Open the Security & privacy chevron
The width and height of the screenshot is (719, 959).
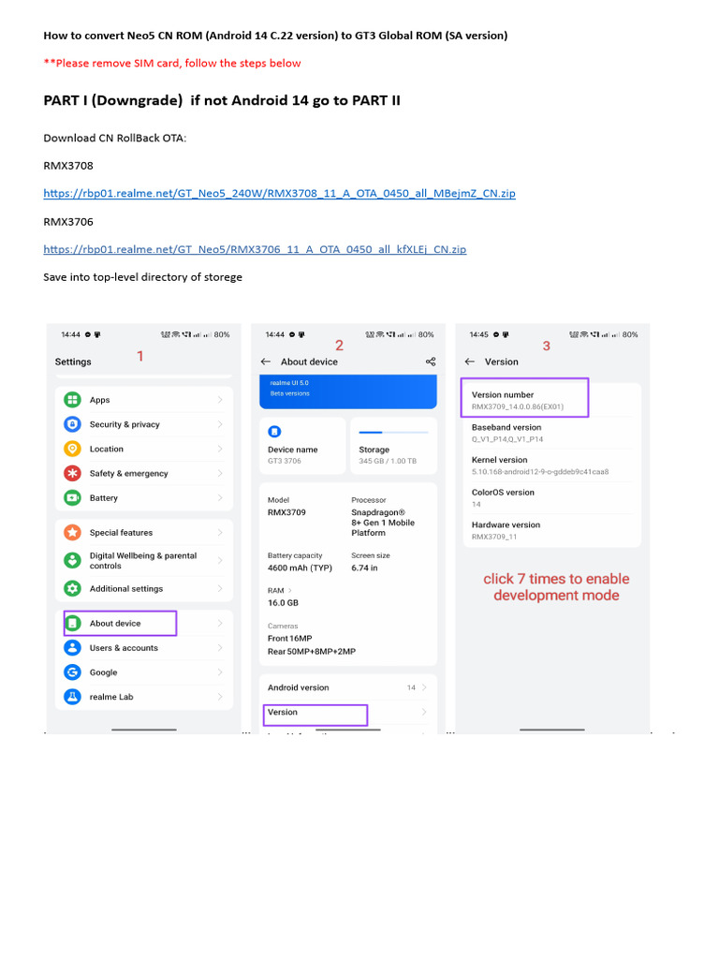220,424
